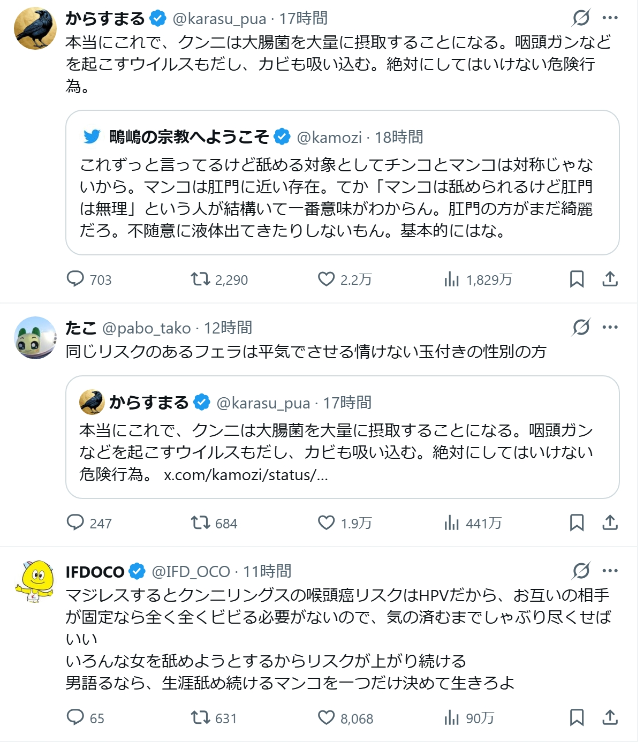Like the からすまる post with 2.2万 likes

[x=326, y=279]
